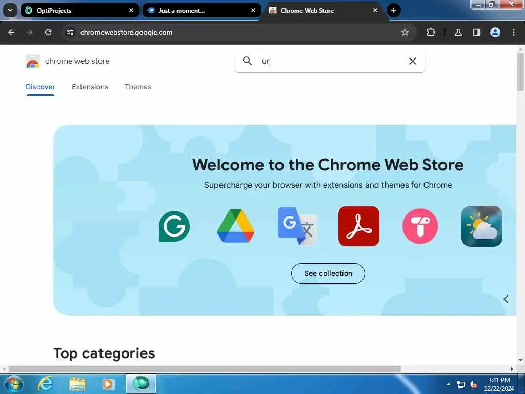This screenshot has width=525, height=394.
Task: Click the horizontal scrollbar thumb
Action: click(x=205, y=369)
